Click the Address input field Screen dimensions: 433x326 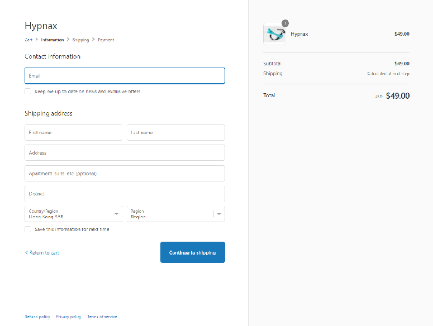pyautogui.click(x=125, y=153)
